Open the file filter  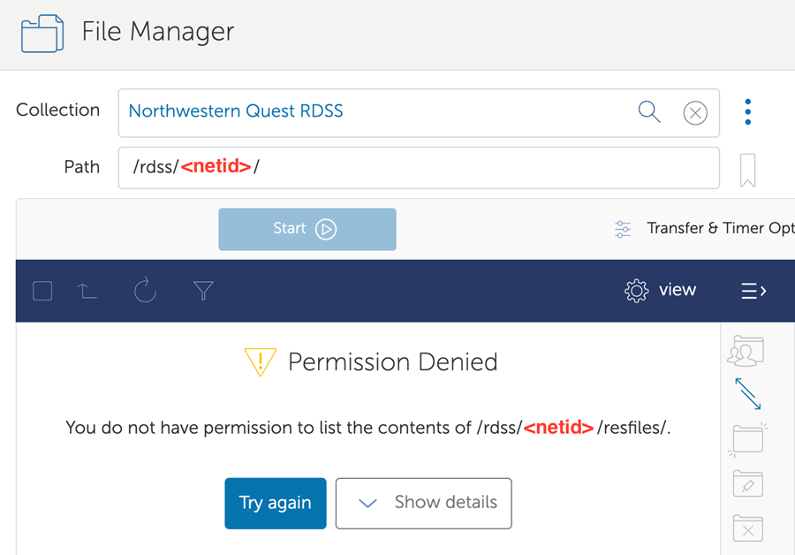(x=203, y=291)
